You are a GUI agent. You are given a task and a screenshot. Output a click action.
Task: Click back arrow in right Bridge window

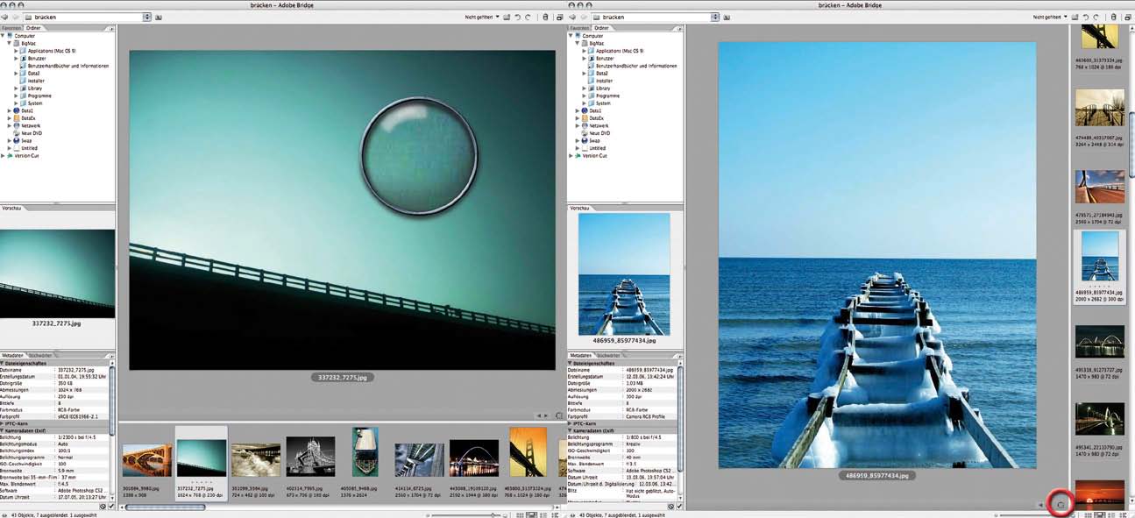pos(573,17)
